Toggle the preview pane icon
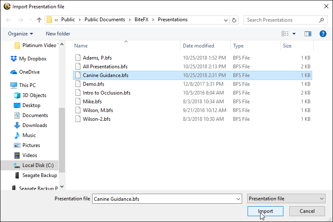 pyautogui.click(x=308, y=34)
